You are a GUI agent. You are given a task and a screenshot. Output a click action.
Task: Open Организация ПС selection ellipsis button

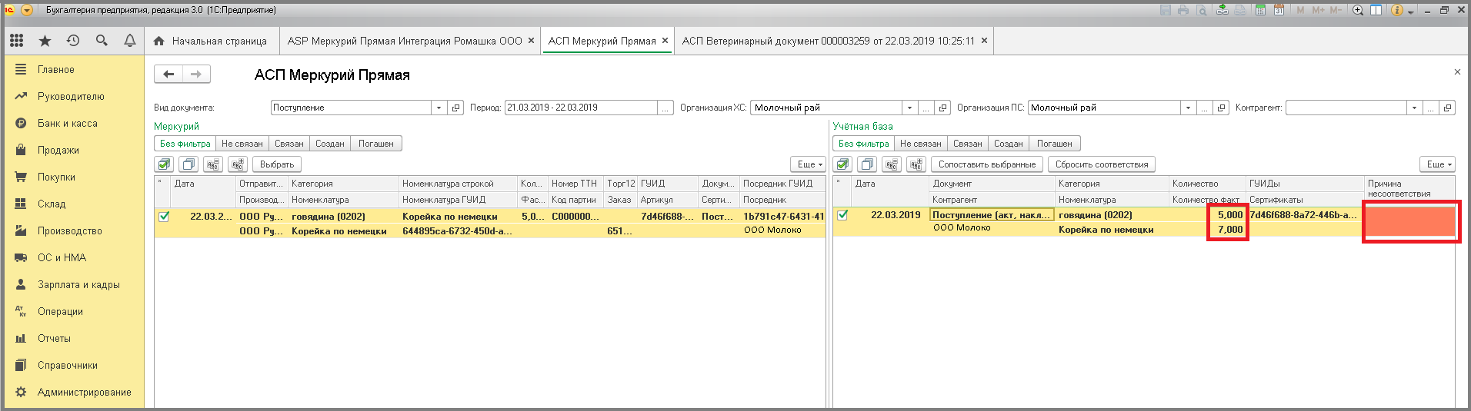(x=1204, y=108)
